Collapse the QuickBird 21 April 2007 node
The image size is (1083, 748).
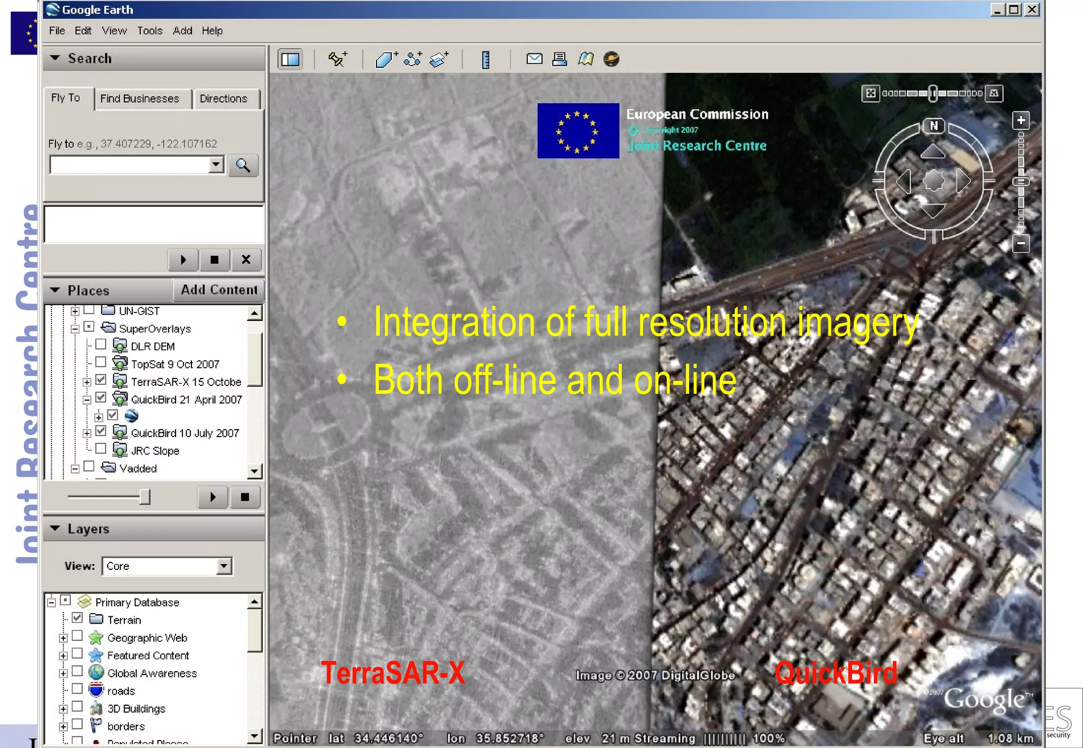[87, 400]
